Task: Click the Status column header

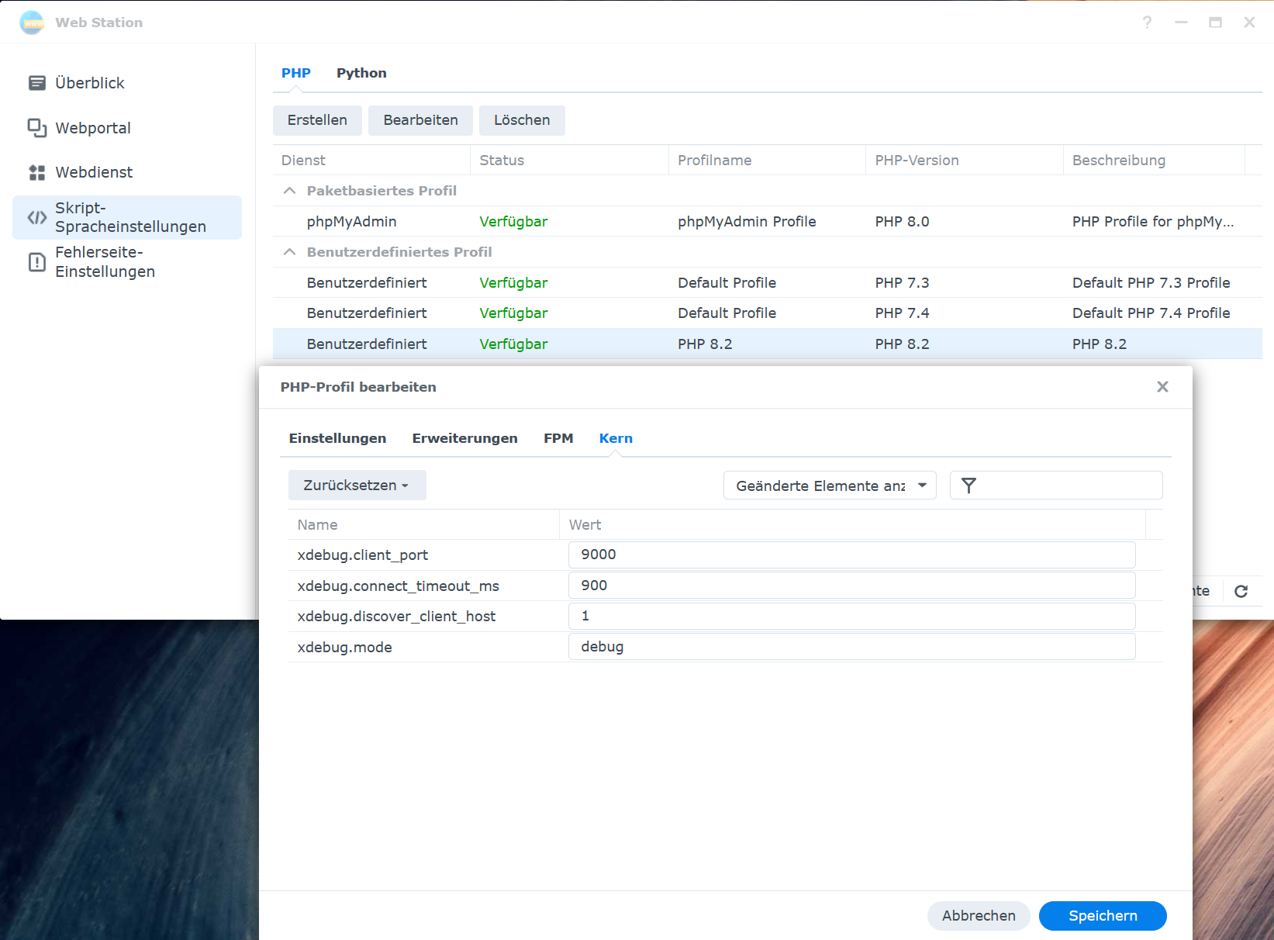Action: [x=569, y=161]
